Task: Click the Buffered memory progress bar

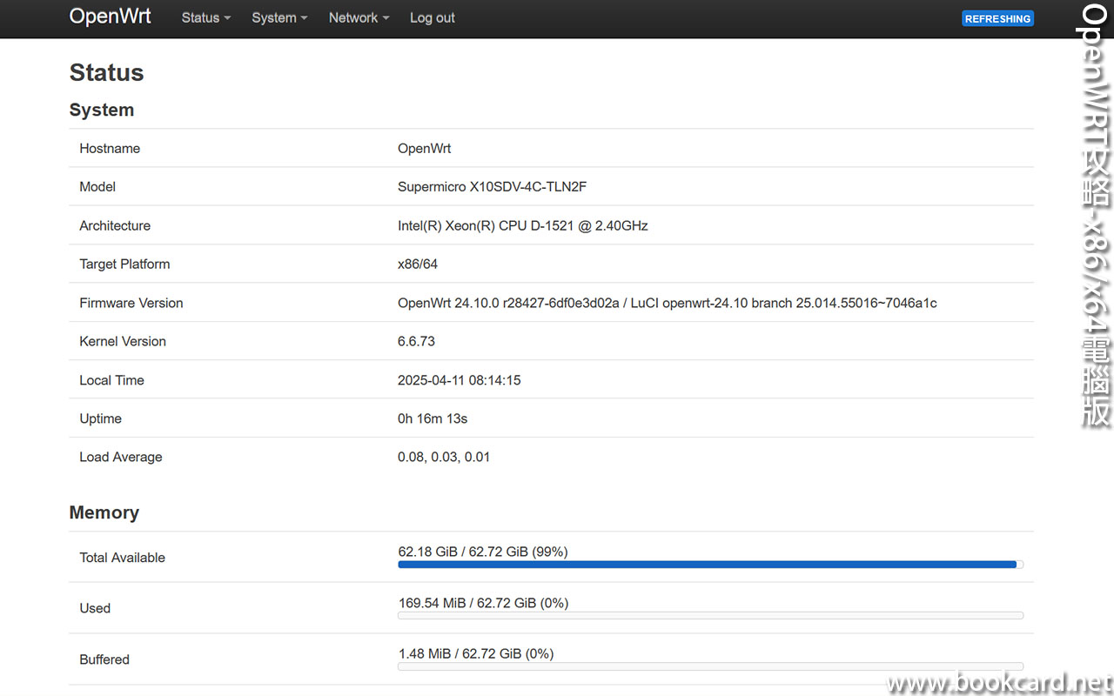Action: (x=709, y=666)
